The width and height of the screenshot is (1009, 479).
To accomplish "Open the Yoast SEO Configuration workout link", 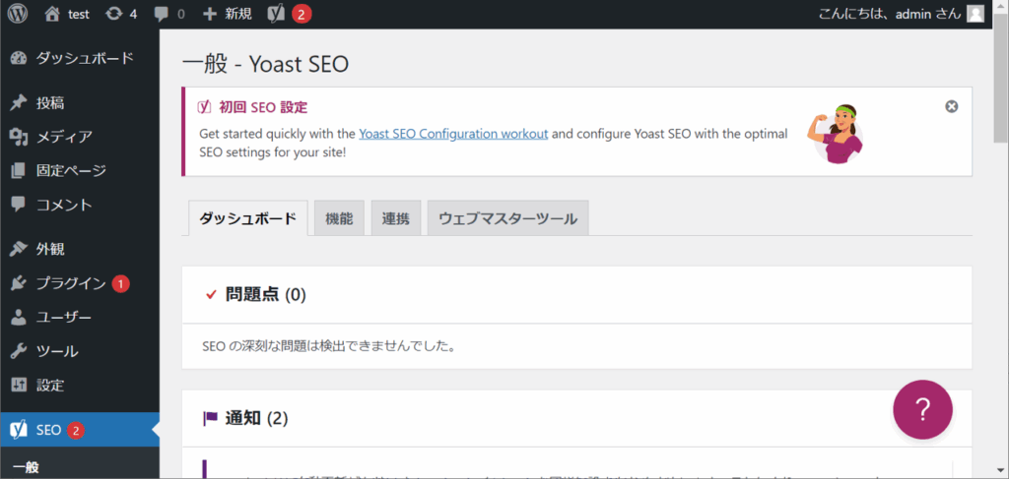I will coord(453,134).
